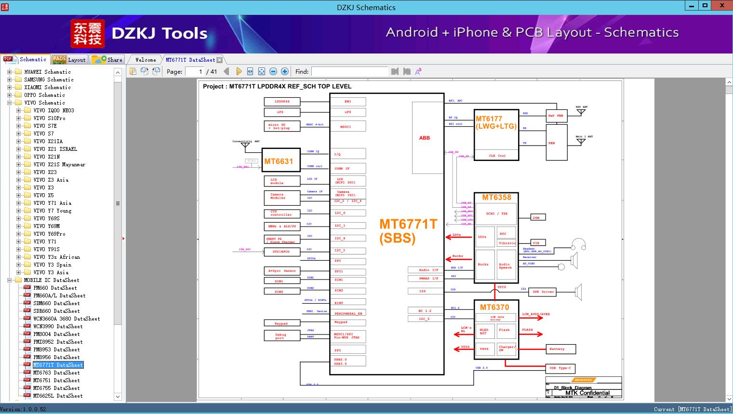The height and width of the screenshot is (414, 733).
Task: Click the folder icon of VIVO X23
Action: [27, 172]
